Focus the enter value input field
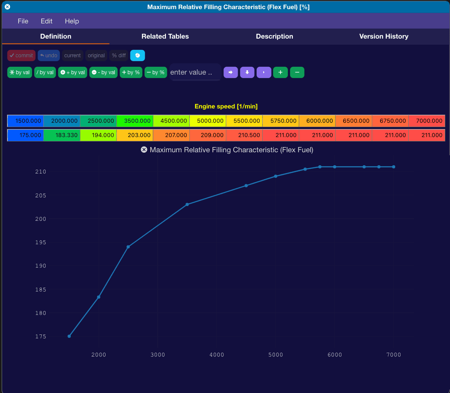Image resolution: width=450 pixels, height=393 pixels. pyautogui.click(x=195, y=72)
